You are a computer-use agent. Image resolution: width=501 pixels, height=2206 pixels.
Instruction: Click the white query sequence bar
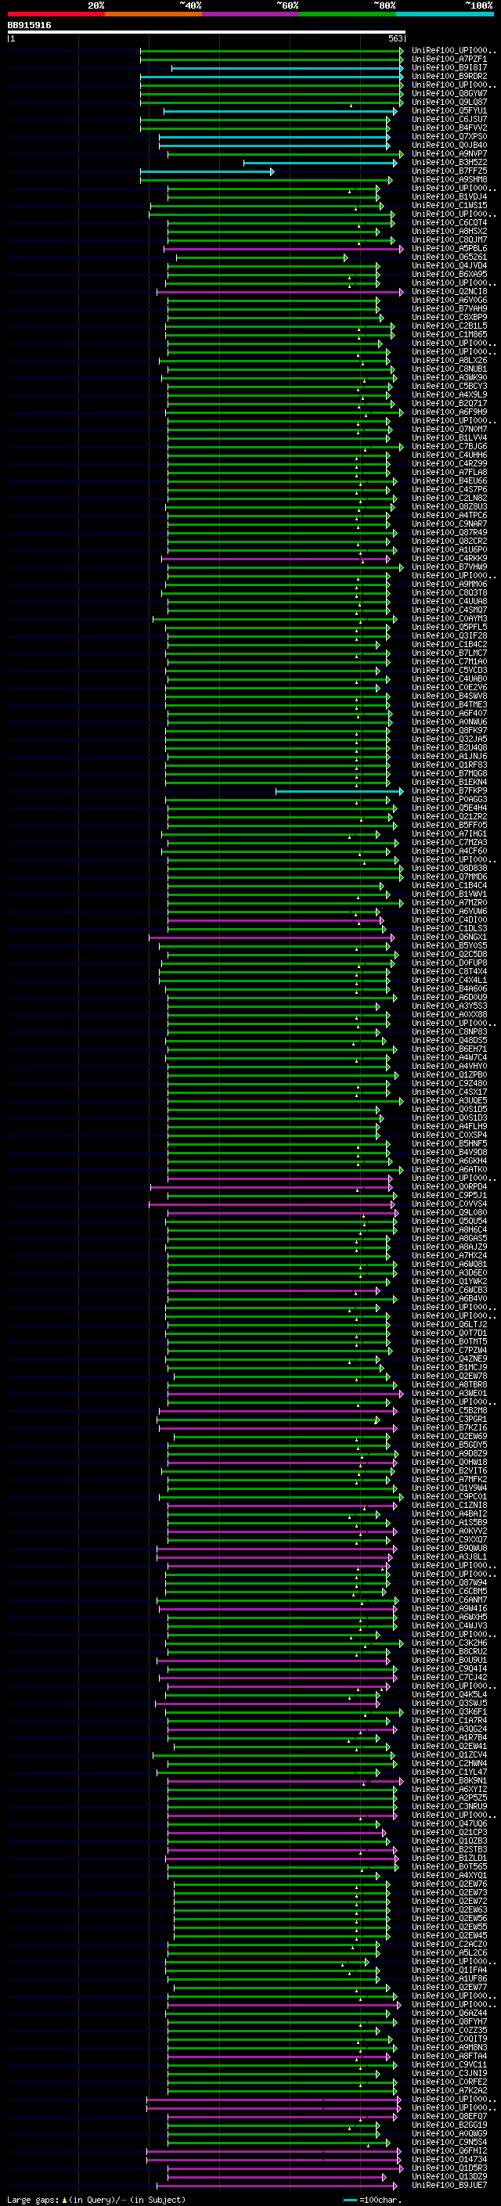207,33
